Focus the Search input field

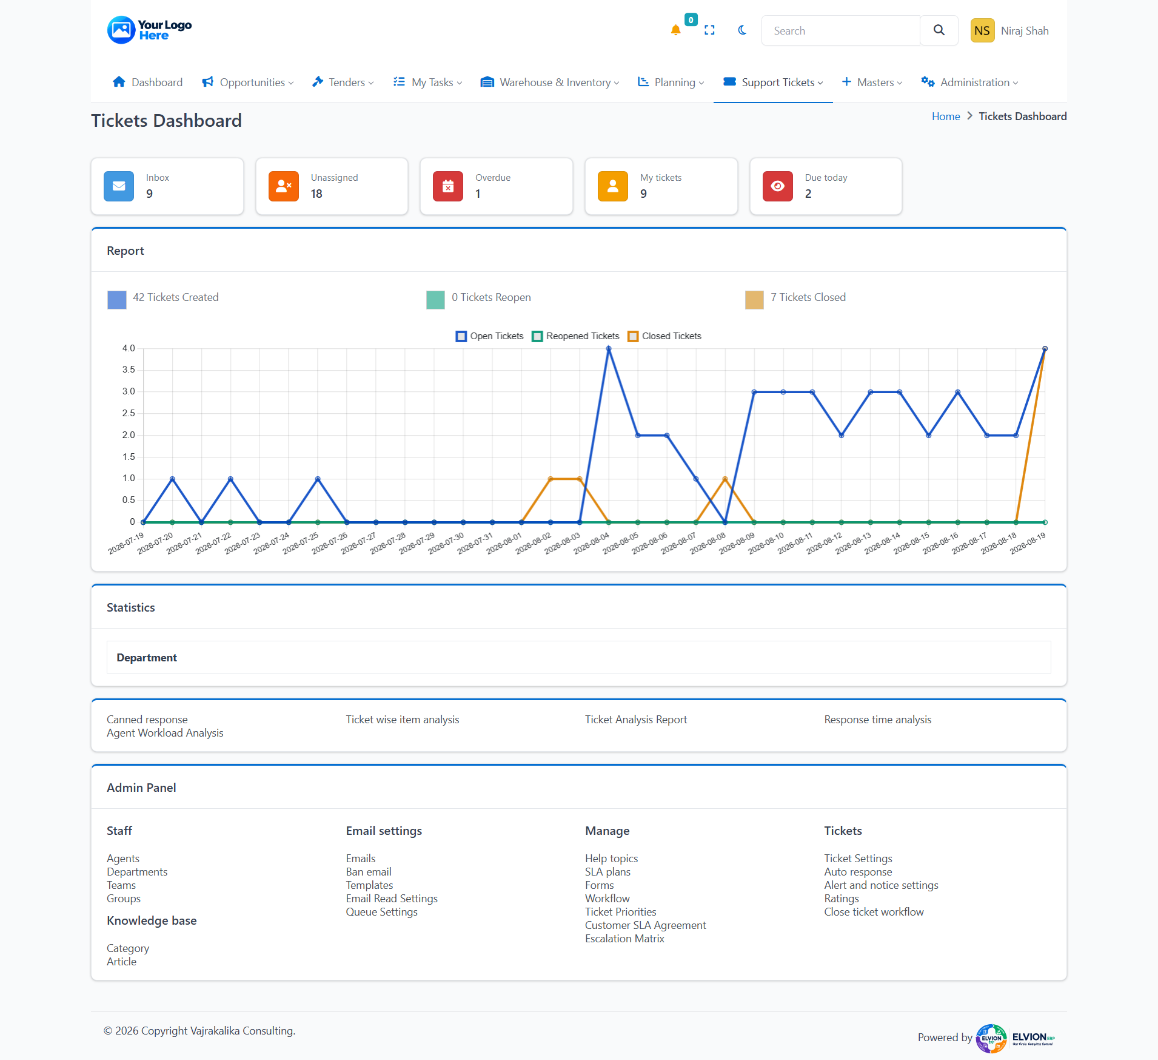tap(841, 30)
